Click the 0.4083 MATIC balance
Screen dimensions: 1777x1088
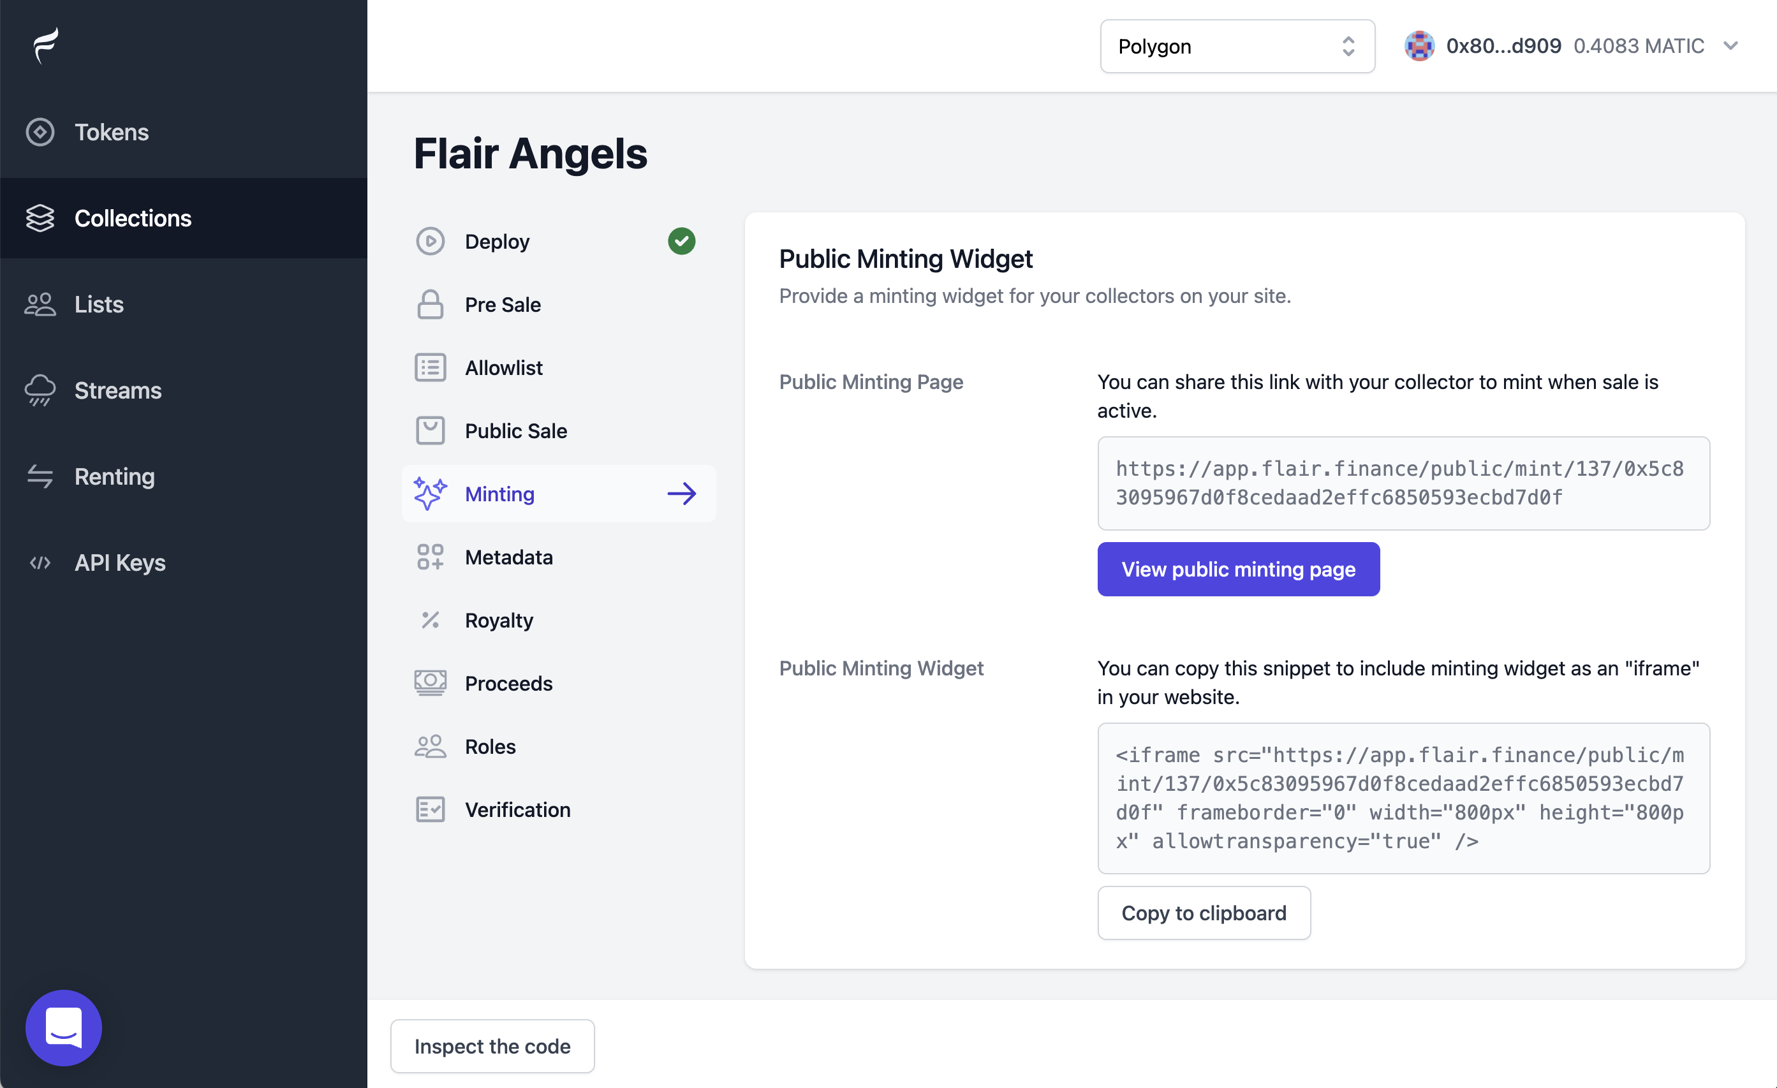[x=1639, y=46]
